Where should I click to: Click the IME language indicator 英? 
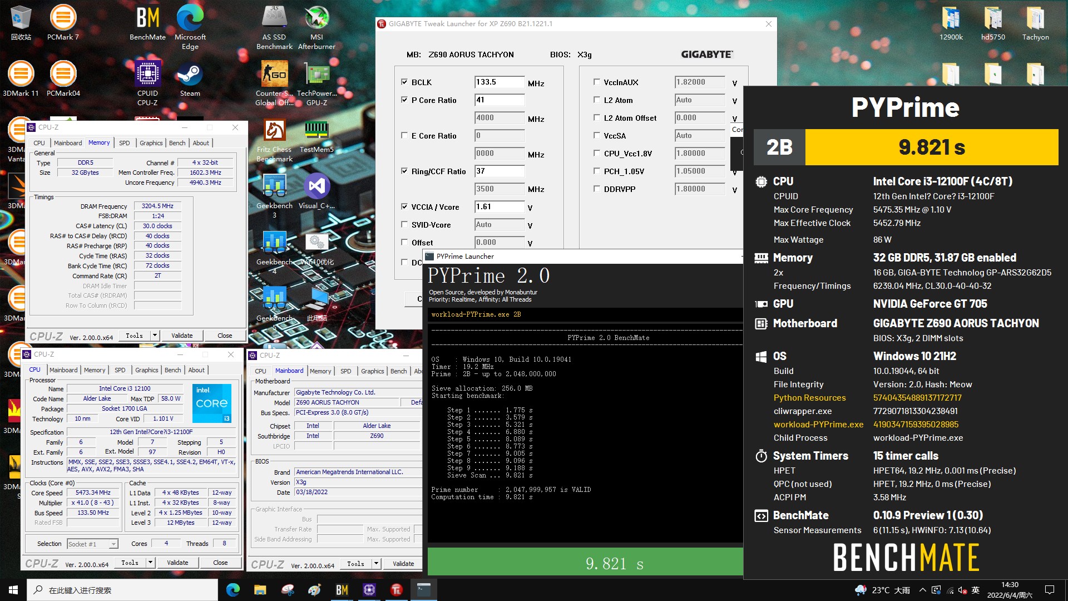975,590
